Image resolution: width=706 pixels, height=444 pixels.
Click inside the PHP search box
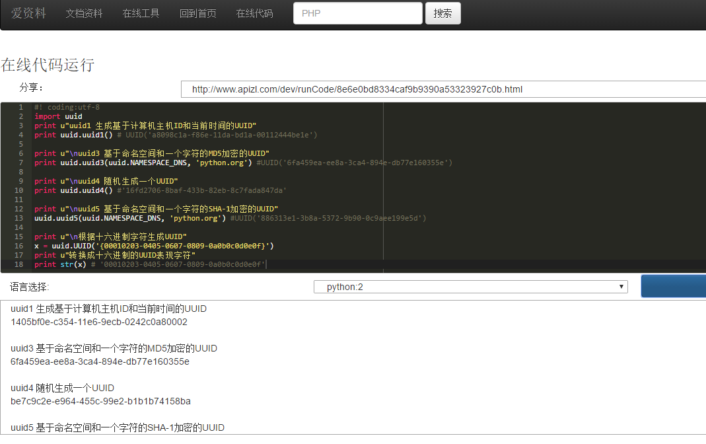pos(357,13)
